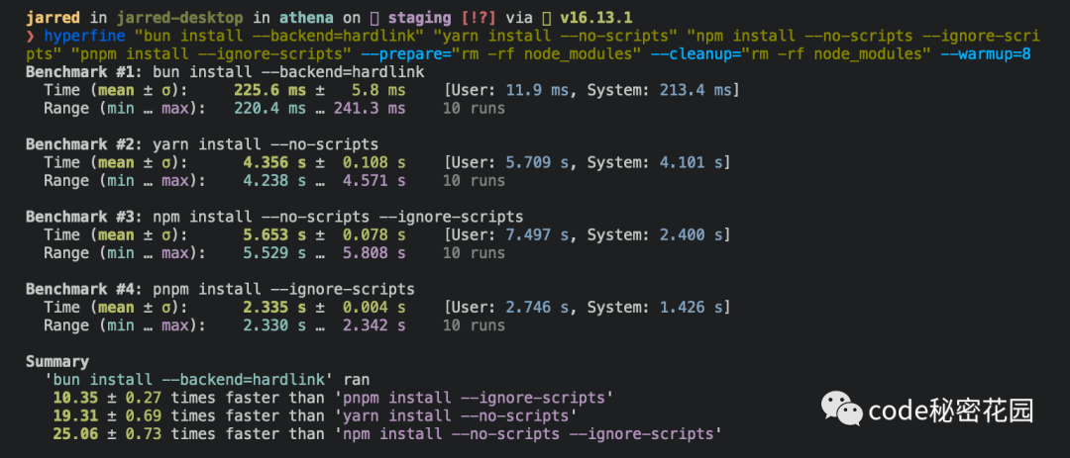This screenshot has width=1070, height=458.
Task: Click the yarn maximum '4.571 s'
Action: 374,180
